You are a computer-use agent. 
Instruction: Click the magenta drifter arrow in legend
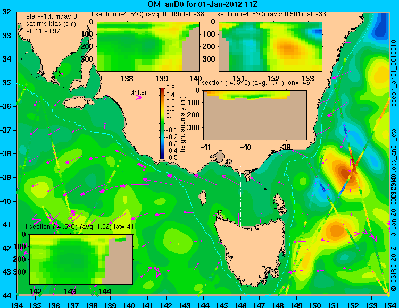(138, 98)
